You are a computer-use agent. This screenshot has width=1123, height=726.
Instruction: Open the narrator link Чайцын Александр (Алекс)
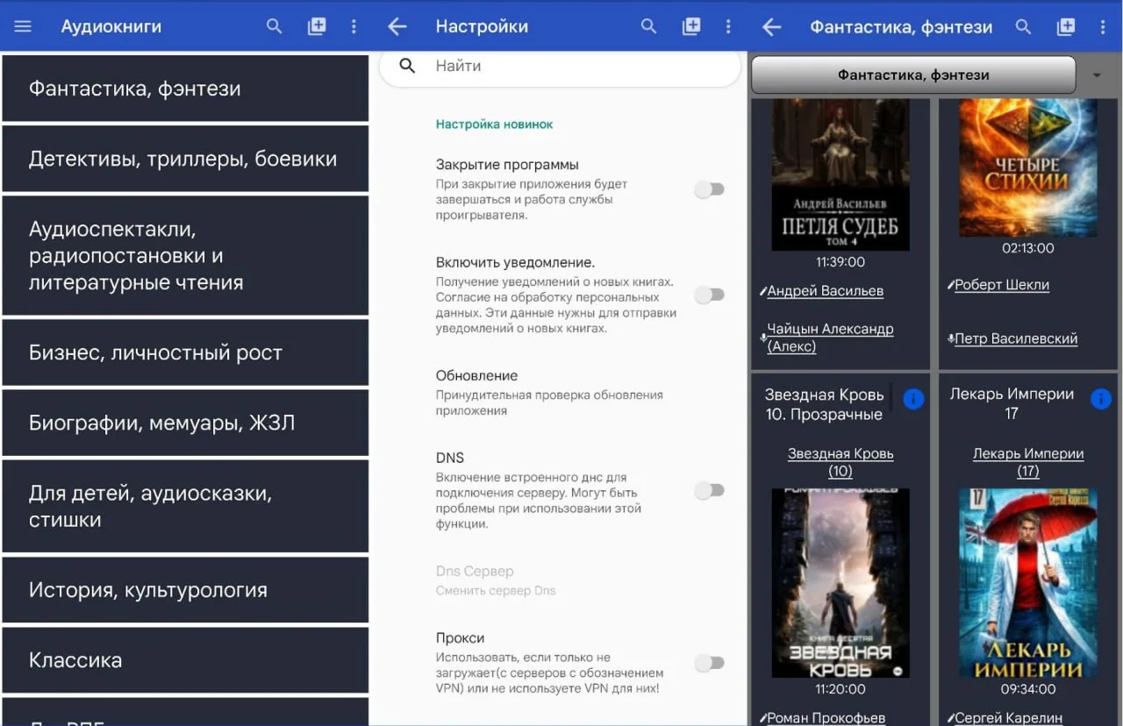click(x=830, y=338)
